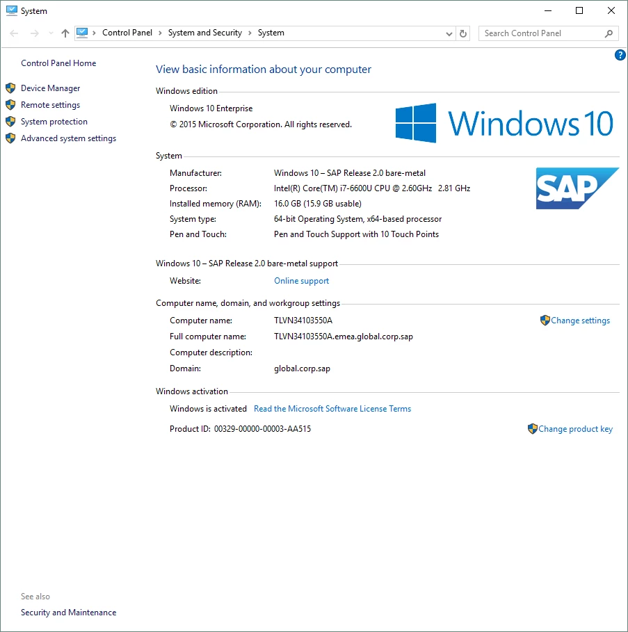Click Change settings link
Viewport: 628px width, 632px height.
580,321
